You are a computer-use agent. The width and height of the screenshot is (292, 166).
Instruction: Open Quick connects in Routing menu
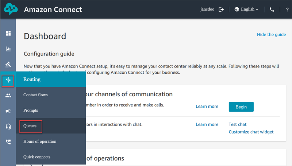[x=37, y=157]
